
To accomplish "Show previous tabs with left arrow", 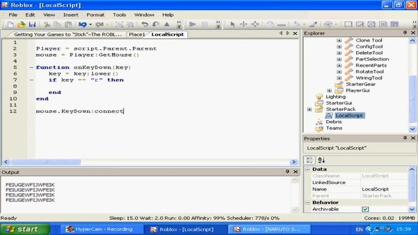I will pos(281,33).
